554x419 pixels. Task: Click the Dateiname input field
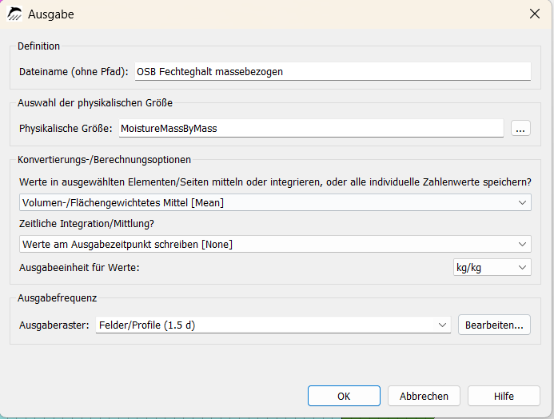pyautogui.click(x=333, y=72)
